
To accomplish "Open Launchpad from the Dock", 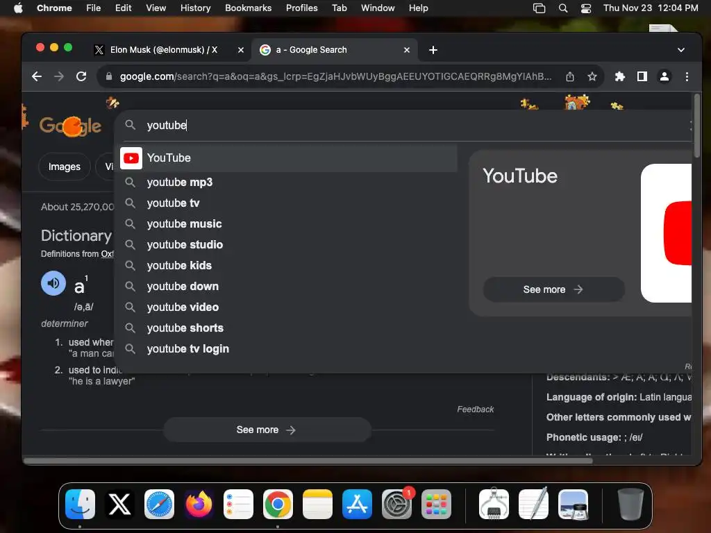I will (x=436, y=504).
